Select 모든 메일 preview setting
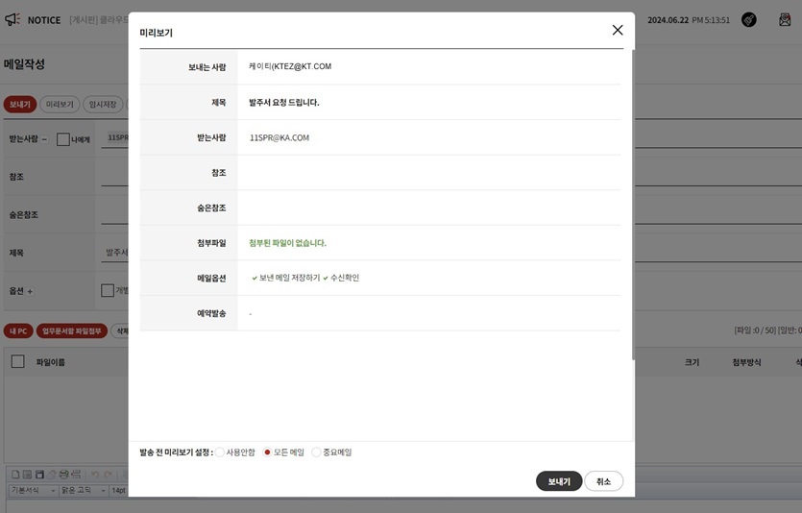The width and height of the screenshot is (802, 513). tap(267, 452)
